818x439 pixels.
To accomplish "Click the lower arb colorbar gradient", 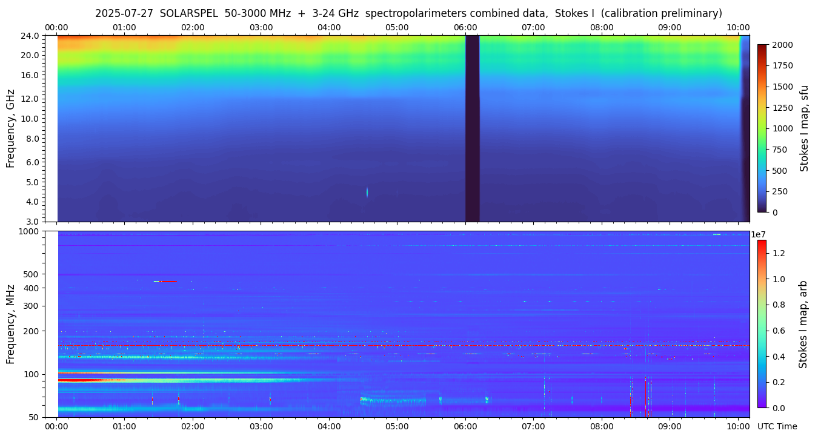I will tap(762, 324).
